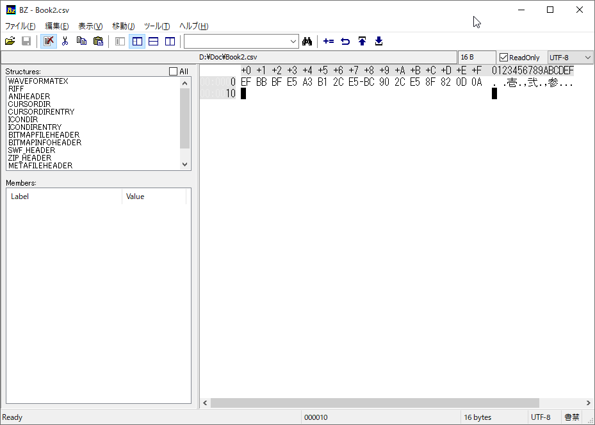
Task: Select BITMAPFILEHEADER structure entry
Action: click(x=44, y=135)
